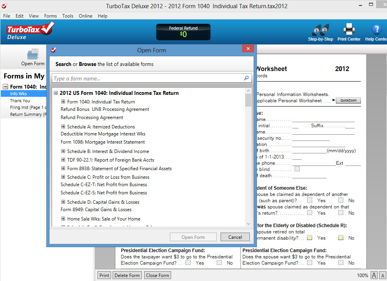Click the Federal Refund $0 display
Viewport: 387px width, 281px height.
pyautogui.click(x=183, y=32)
